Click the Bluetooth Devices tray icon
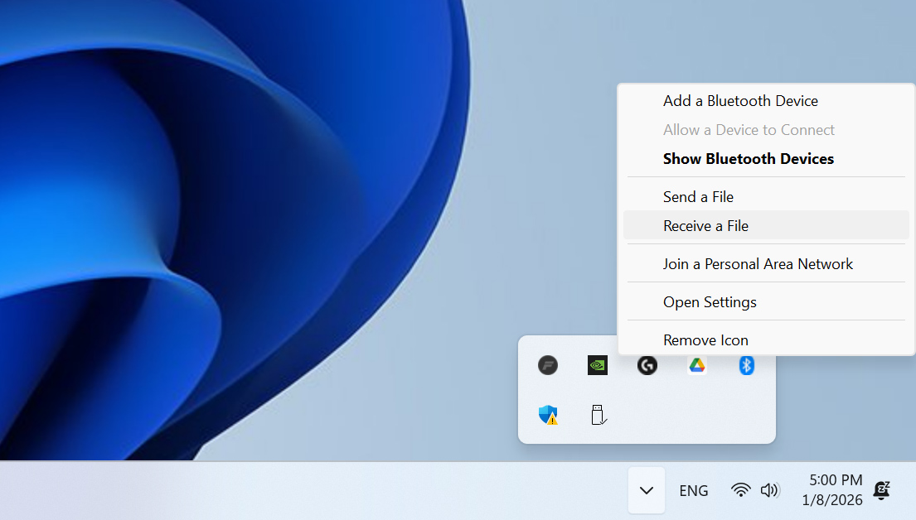This screenshot has height=520, width=916. 746,365
